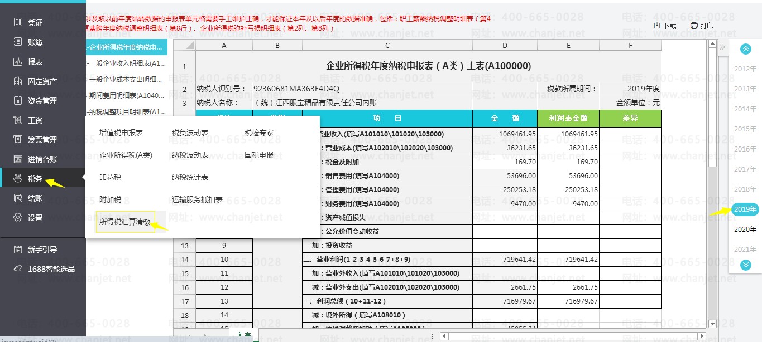The width and height of the screenshot is (762, 342).
Task: Select 期间费用明细表(A1040 in form list
Action: point(126,95)
